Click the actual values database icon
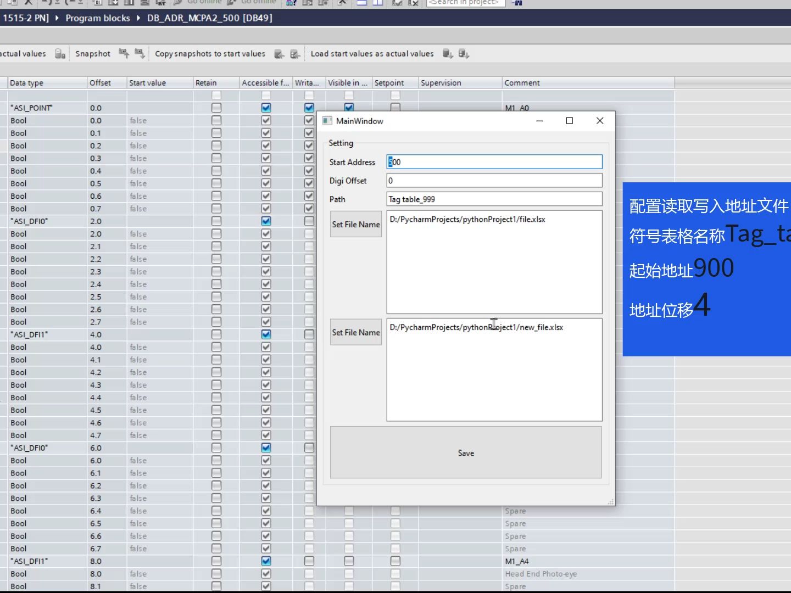The width and height of the screenshot is (791, 593). pyautogui.click(x=60, y=54)
